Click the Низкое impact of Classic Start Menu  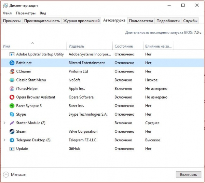tap(151, 80)
